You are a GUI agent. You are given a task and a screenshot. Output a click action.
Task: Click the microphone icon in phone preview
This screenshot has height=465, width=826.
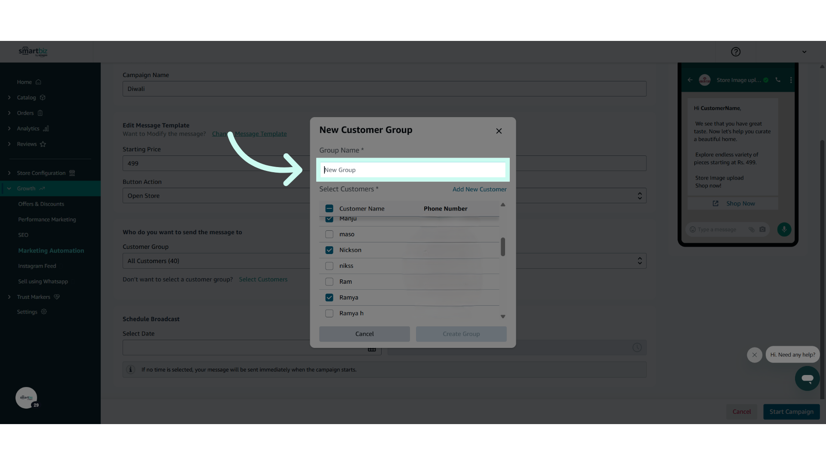(x=784, y=229)
